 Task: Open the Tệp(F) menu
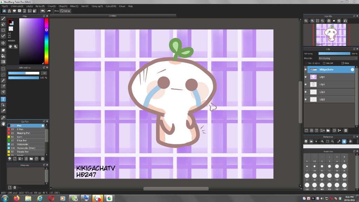click(5, 6)
